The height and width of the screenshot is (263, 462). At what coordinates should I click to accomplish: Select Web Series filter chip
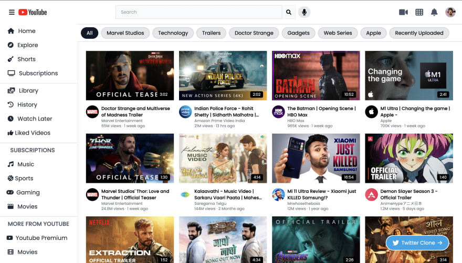338,33
